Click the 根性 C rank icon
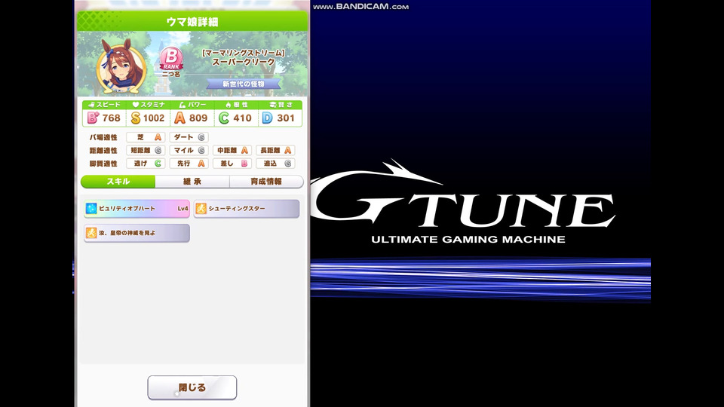The width and height of the screenshot is (724, 407). 223,118
